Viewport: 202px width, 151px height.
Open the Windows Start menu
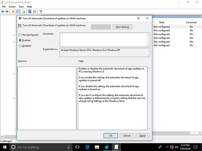click(5, 147)
